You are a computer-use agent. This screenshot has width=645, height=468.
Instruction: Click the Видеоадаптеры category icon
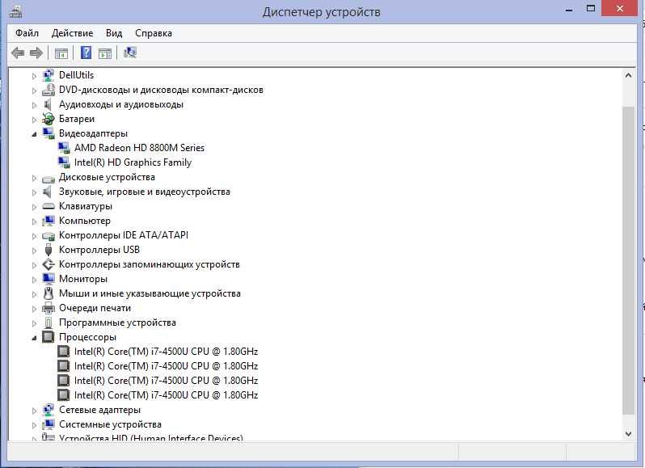click(48, 133)
